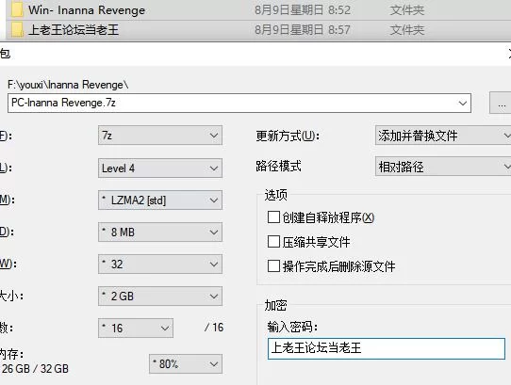The width and height of the screenshot is (511, 385).
Task: Open the archive format dropdown showing 7z
Action: coord(160,135)
